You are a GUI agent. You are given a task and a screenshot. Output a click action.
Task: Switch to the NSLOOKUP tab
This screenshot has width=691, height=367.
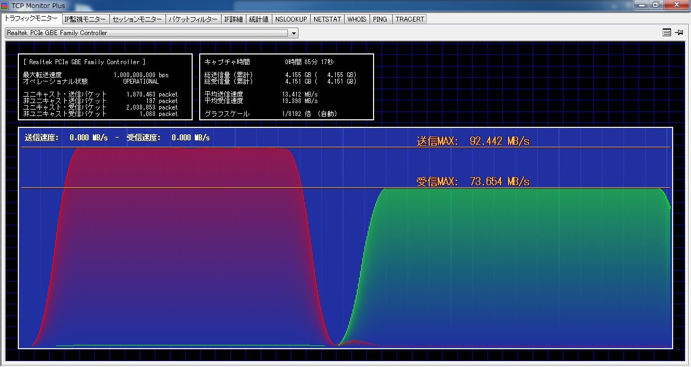[290, 19]
